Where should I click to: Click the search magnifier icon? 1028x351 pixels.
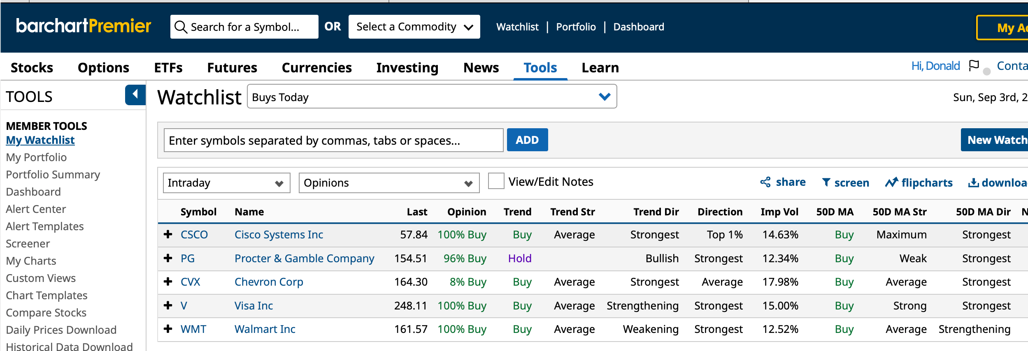[181, 27]
